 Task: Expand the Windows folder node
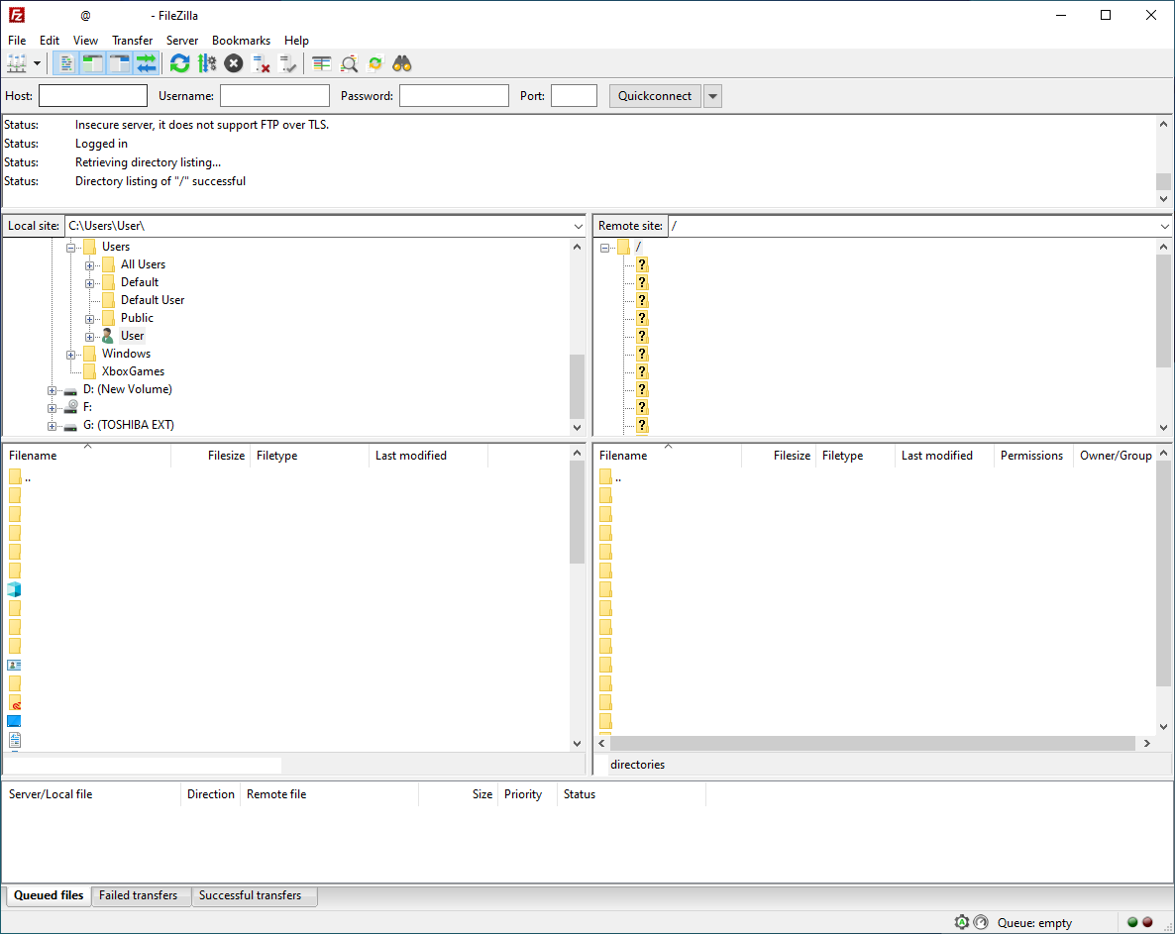pyautogui.click(x=70, y=355)
